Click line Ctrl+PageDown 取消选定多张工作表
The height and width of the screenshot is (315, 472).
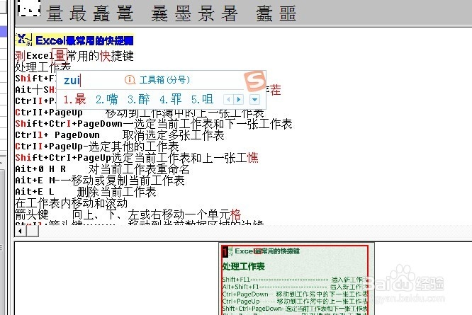point(120,135)
